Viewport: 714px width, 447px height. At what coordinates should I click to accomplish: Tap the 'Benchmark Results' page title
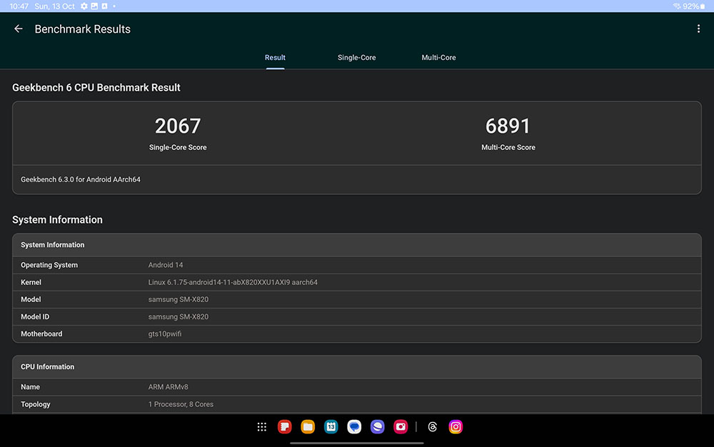tap(82, 29)
